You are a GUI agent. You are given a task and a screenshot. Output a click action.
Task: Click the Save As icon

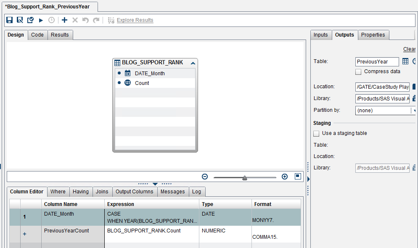point(20,20)
